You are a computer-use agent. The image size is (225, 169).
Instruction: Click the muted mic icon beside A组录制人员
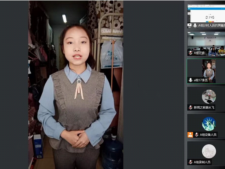click(190, 162)
